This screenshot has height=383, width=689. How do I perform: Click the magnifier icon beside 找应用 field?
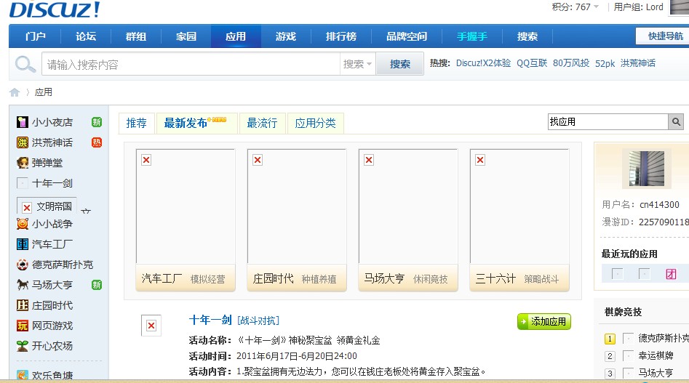pyautogui.click(x=676, y=121)
